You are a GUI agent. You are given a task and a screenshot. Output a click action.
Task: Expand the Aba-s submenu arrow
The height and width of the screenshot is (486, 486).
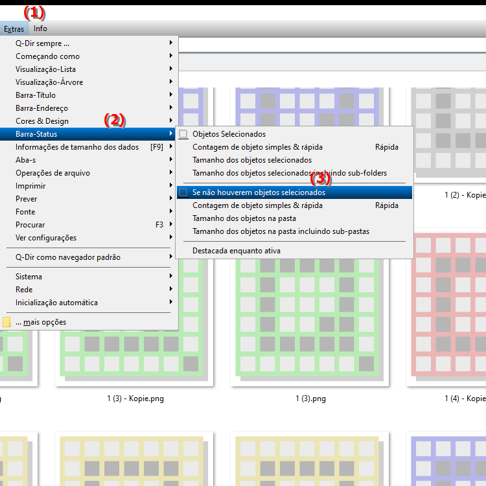[171, 159]
